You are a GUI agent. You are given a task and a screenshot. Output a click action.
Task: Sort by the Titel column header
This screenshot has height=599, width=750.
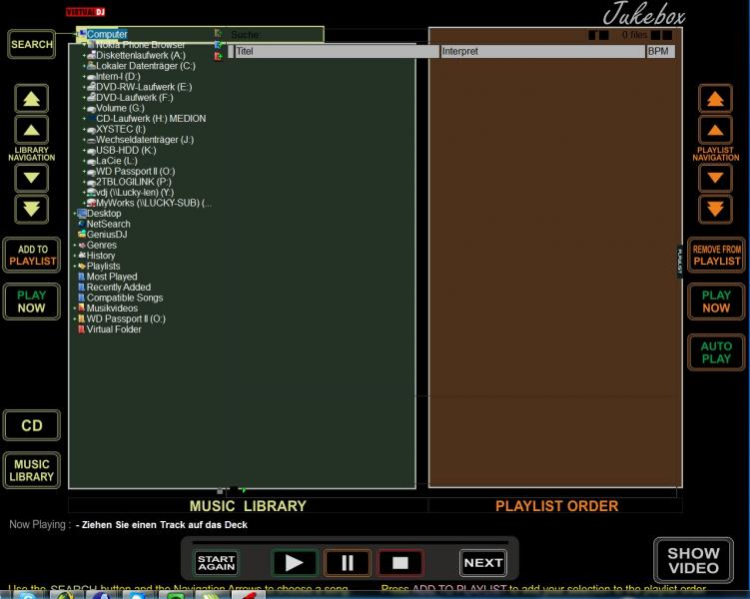coord(337,51)
